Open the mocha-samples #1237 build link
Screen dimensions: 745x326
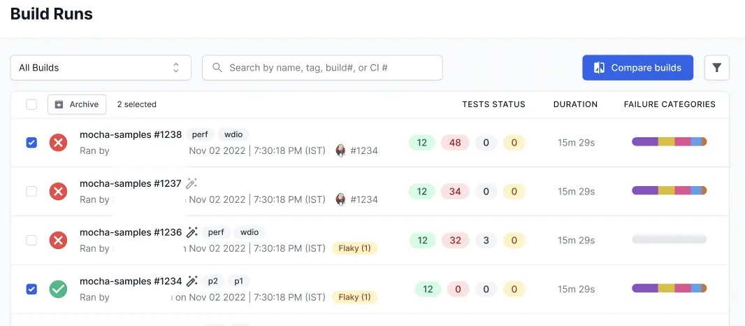point(130,183)
